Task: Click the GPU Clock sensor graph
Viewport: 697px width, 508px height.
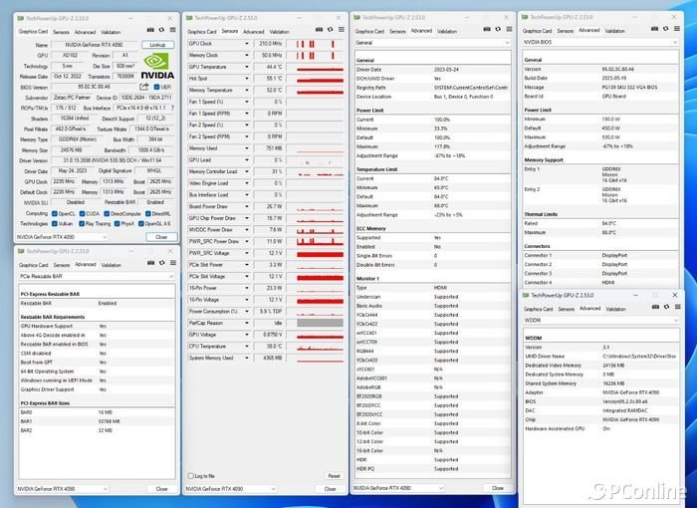Action: (x=315, y=44)
